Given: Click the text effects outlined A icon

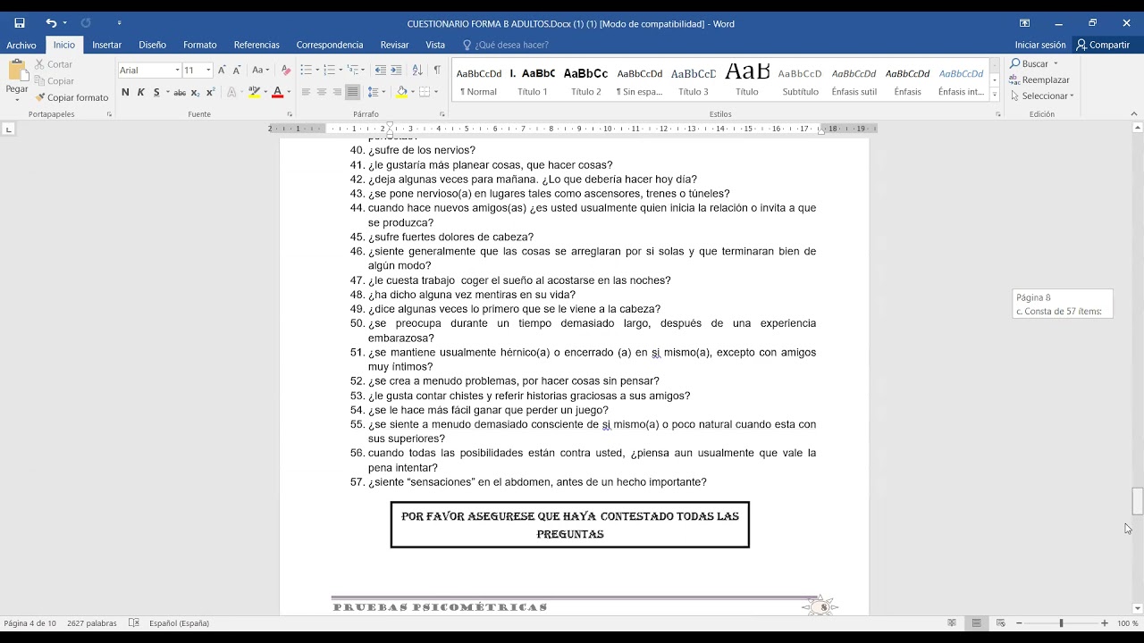Looking at the screenshot, I should 231,92.
